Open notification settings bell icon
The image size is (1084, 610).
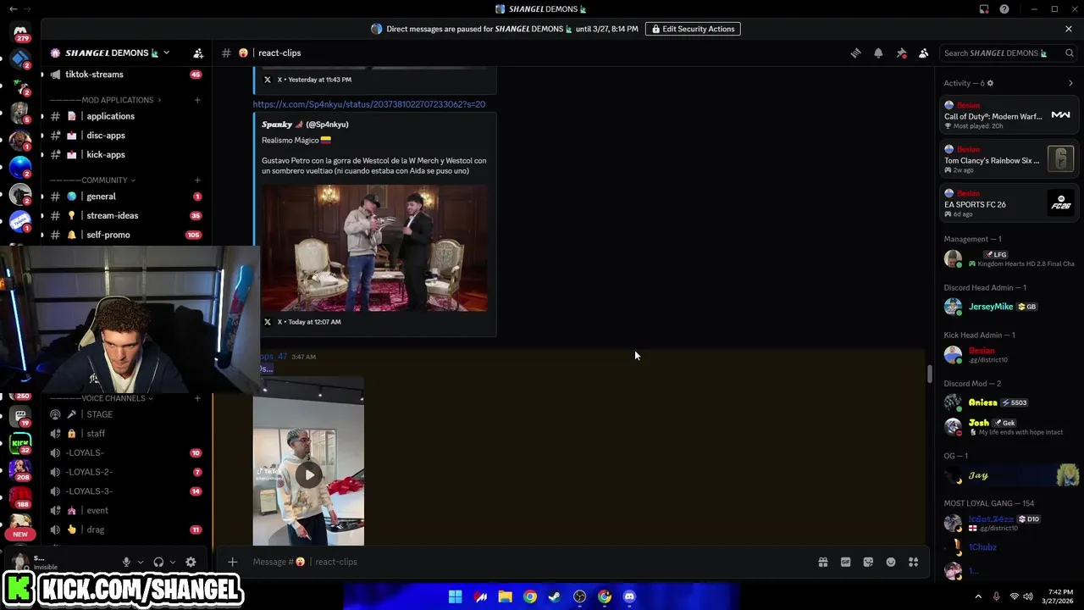click(x=878, y=53)
